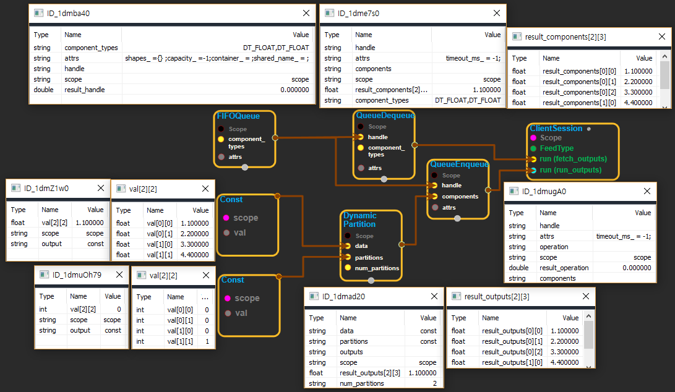
Task: Click the FIFOQueue component_types yellow port
Action: coord(221,139)
